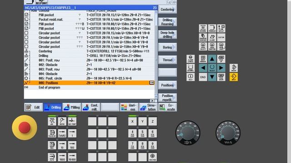Click the SELECT key in cursor pad
This screenshot has height=163, width=291.
pos(212,68)
